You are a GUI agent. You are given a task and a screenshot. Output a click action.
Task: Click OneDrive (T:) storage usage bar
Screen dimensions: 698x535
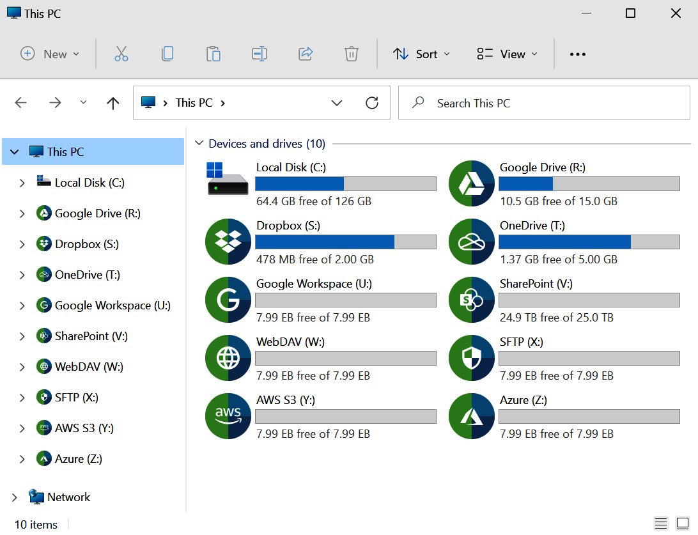click(589, 242)
